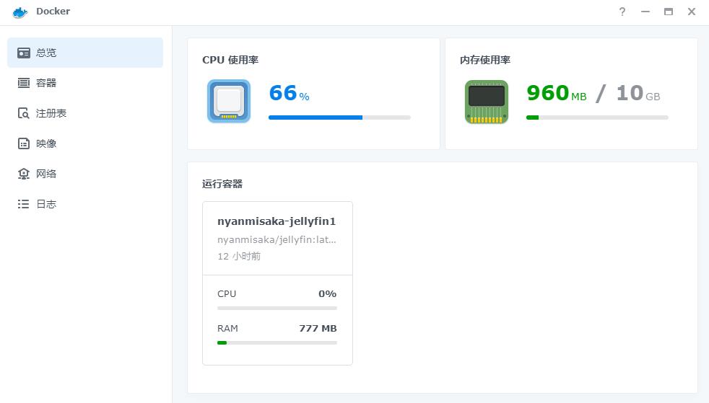Click the 运行容器 heading

(x=222, y=184)
